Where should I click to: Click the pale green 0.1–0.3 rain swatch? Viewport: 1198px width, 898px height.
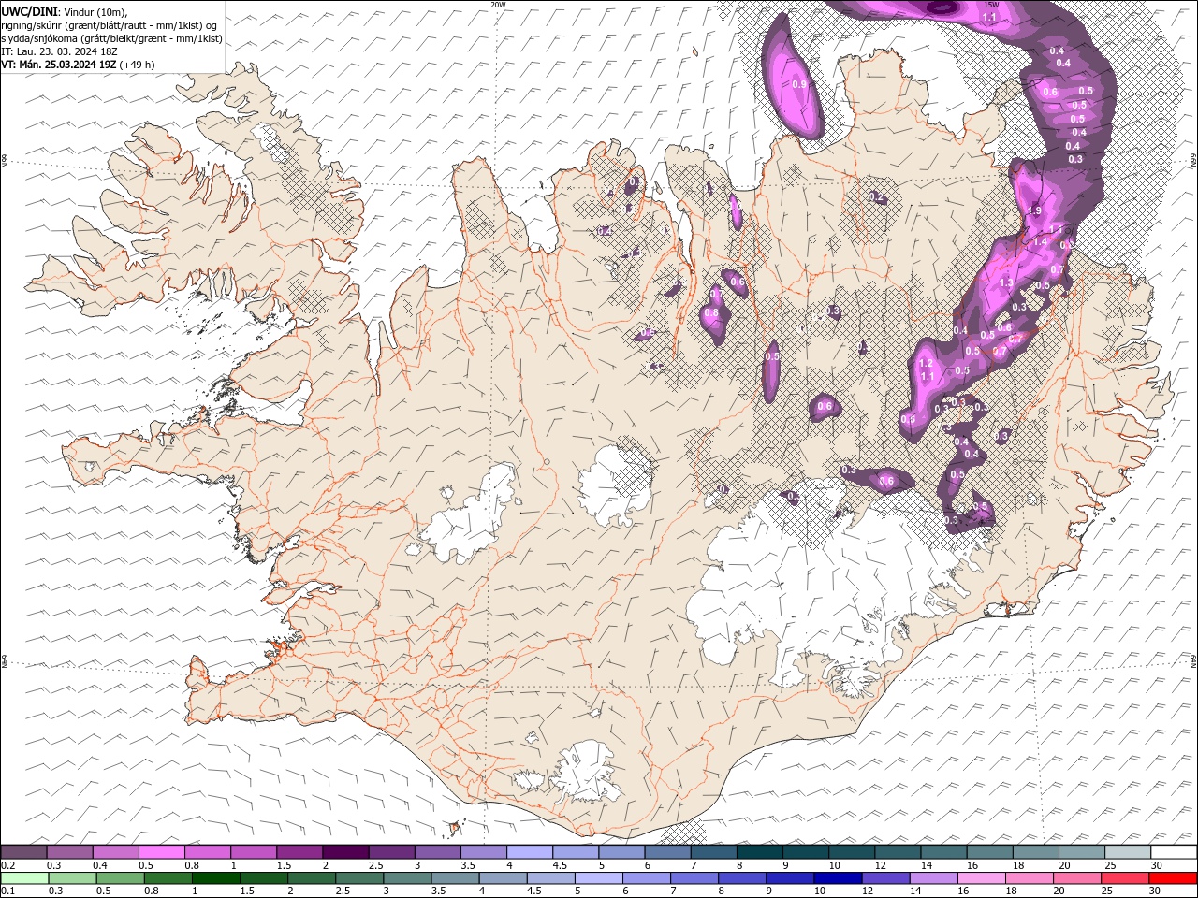(x=24, y=878)
